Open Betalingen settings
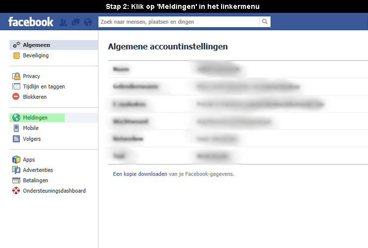Screen dimensions: 368x248 (36, 180)
